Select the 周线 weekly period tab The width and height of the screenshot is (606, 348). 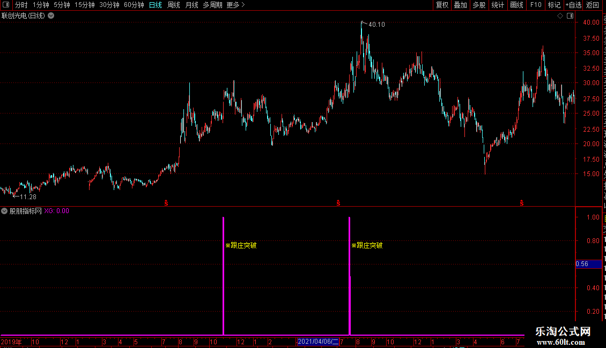click(174, 5)
